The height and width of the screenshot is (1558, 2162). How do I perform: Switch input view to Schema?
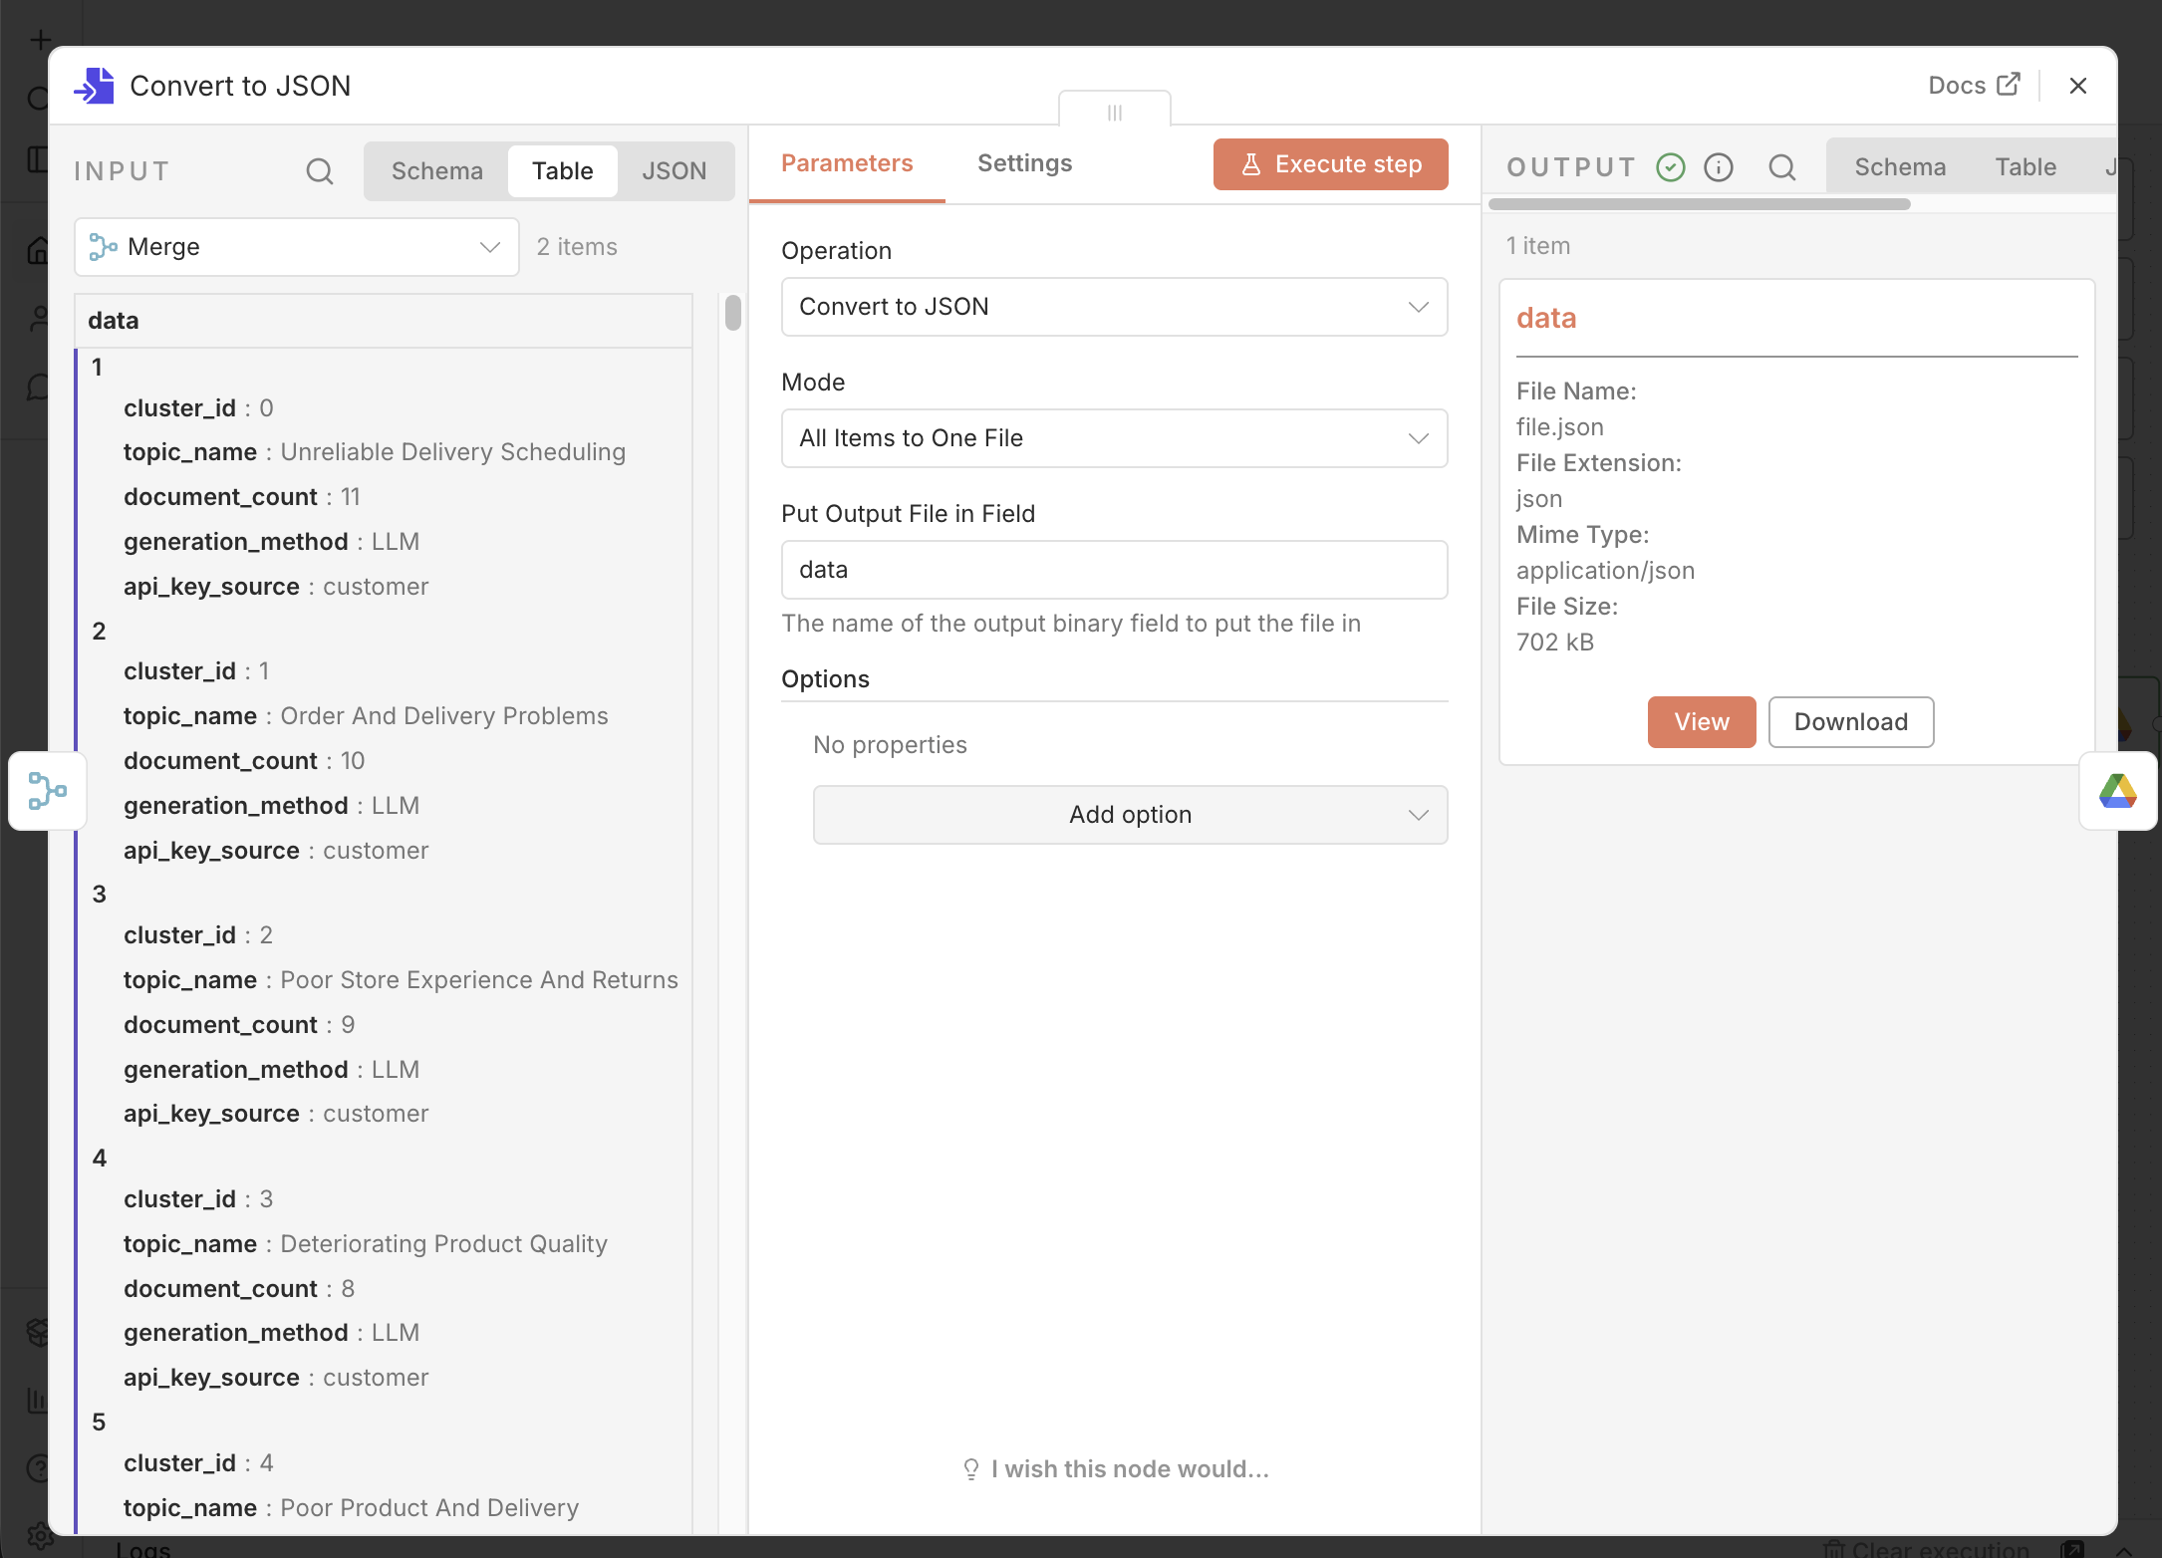click(x=436, y=171)
